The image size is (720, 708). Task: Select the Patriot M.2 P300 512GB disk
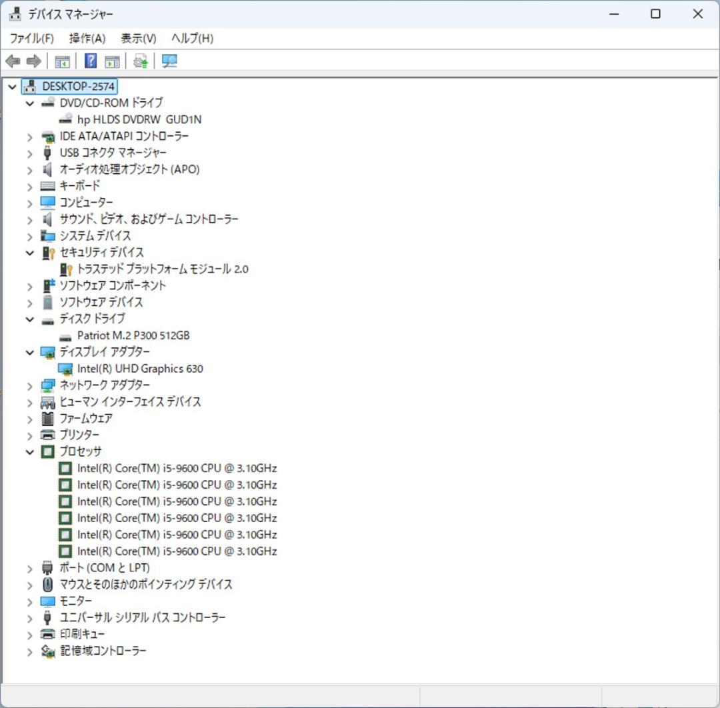coord(134,335)
